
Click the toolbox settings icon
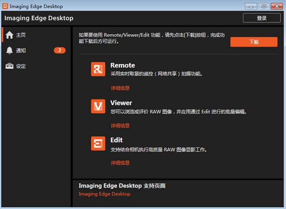10,66
